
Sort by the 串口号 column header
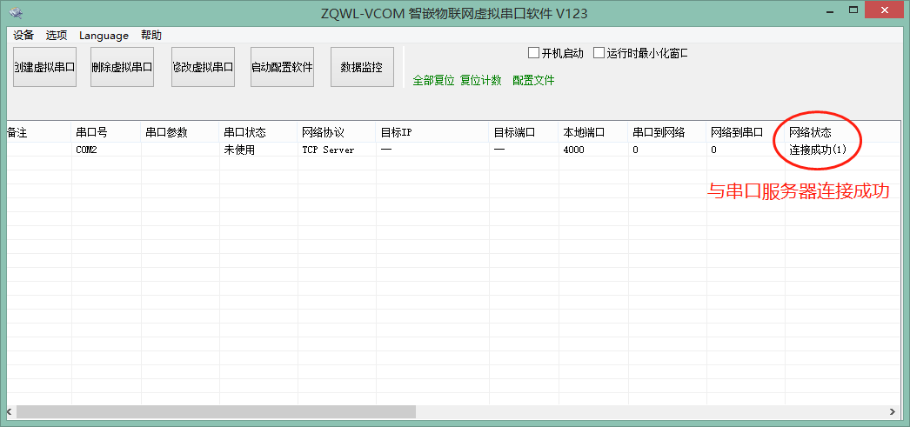106,133
